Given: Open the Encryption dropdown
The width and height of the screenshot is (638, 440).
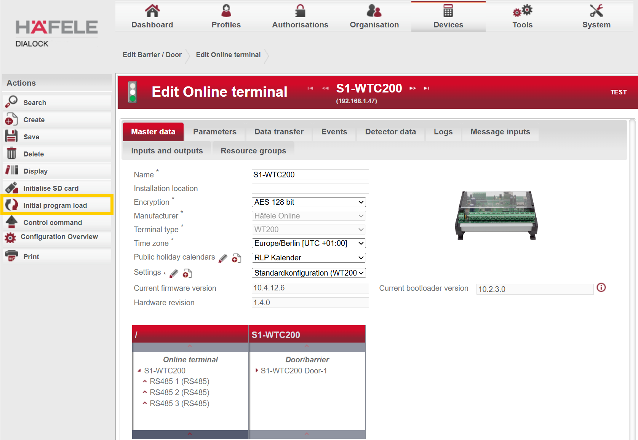Looking at the screenshot, I should 309,202.
